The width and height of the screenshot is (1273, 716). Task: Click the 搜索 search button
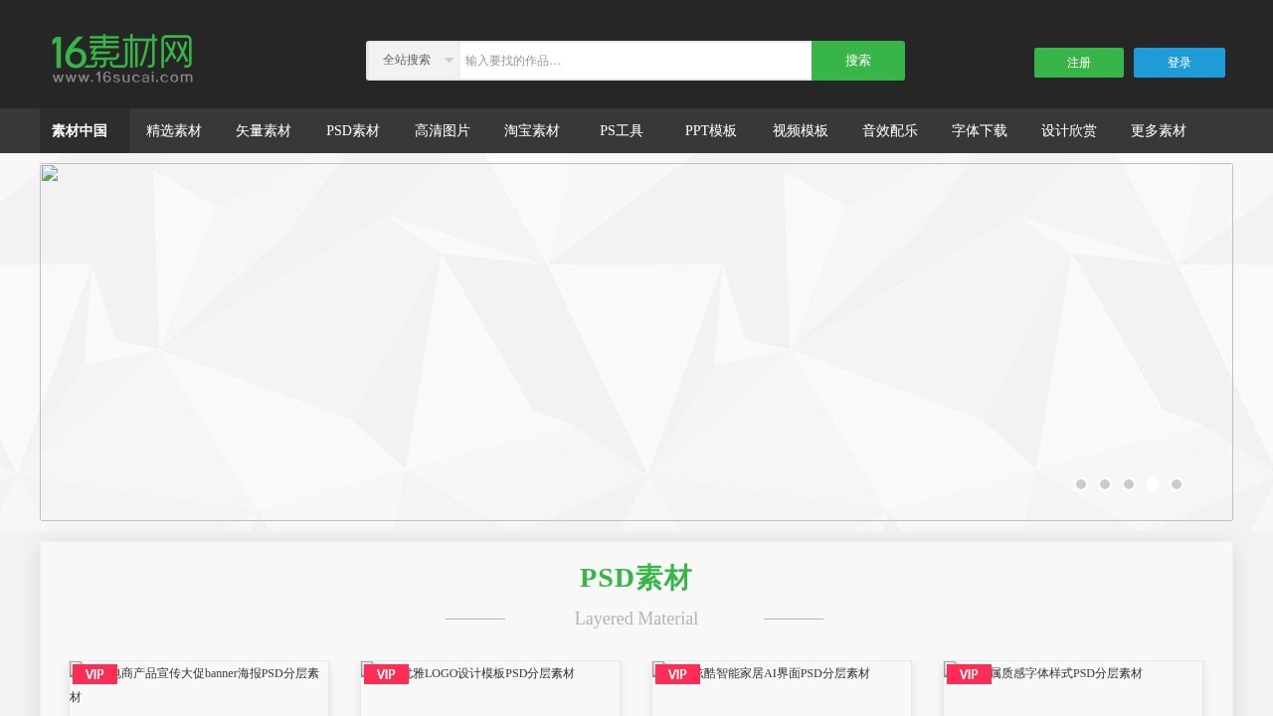857,60
